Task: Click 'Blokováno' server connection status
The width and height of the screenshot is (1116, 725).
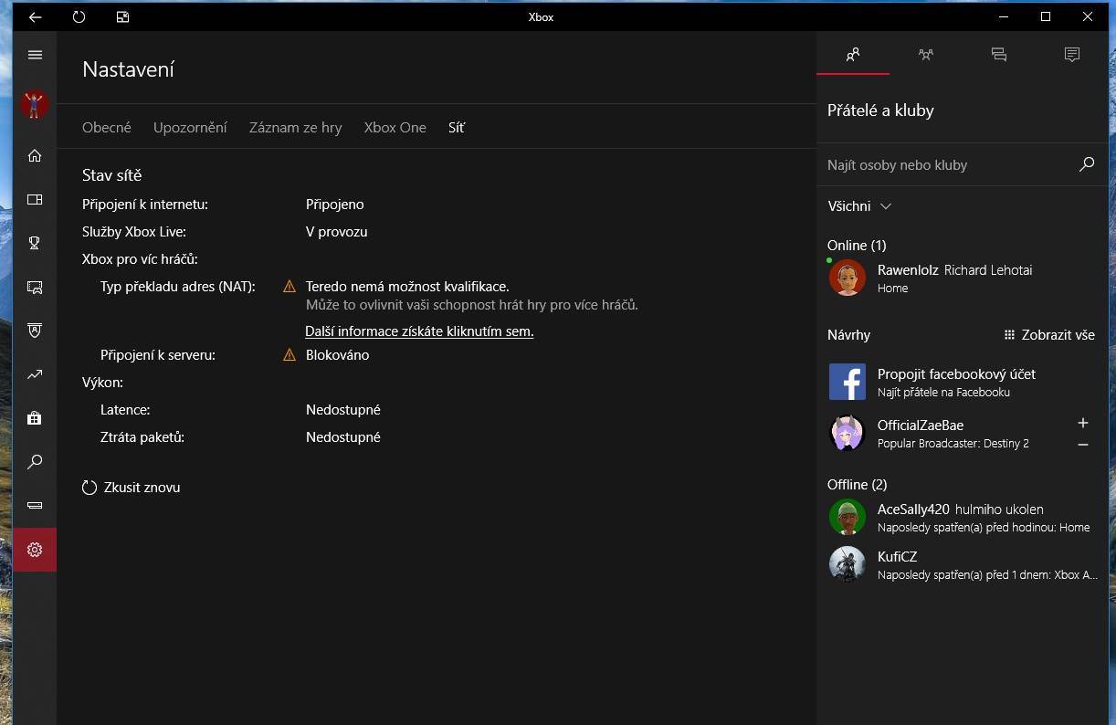Action: pyautogui.click(x=337, y=355)
